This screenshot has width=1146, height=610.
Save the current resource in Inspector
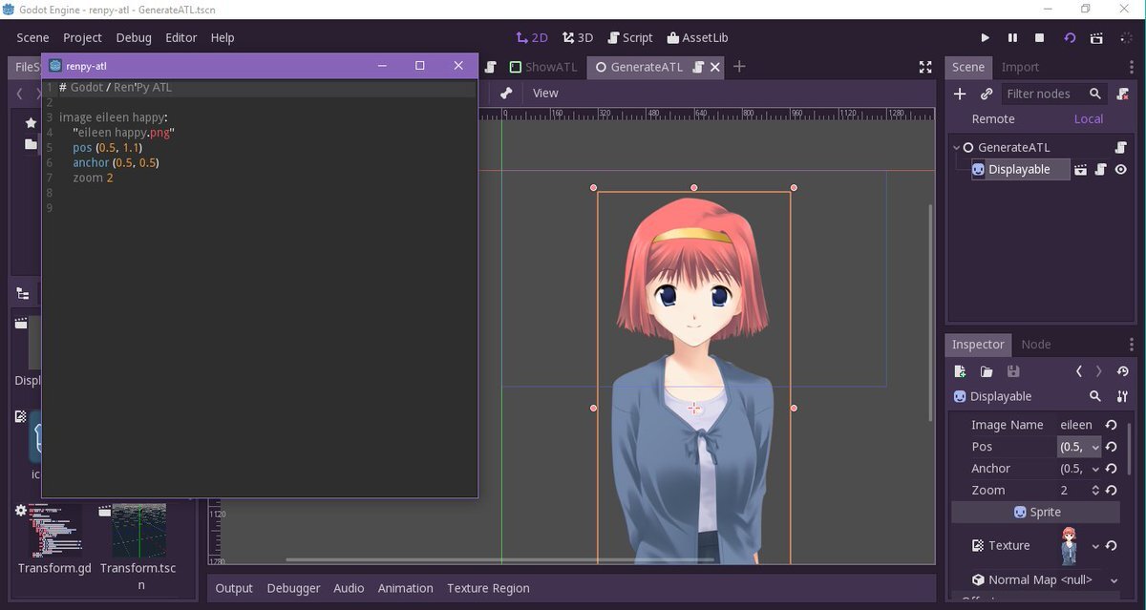[x=1013, y=371]
